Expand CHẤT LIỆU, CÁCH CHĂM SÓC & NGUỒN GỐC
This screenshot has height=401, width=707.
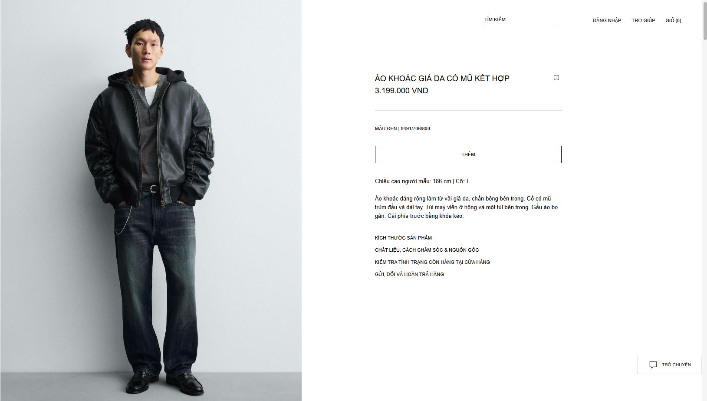pyautogui.click(x=427, y=250)
